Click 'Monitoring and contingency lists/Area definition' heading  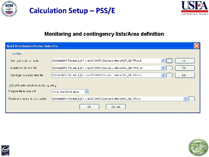click(104, 34)
